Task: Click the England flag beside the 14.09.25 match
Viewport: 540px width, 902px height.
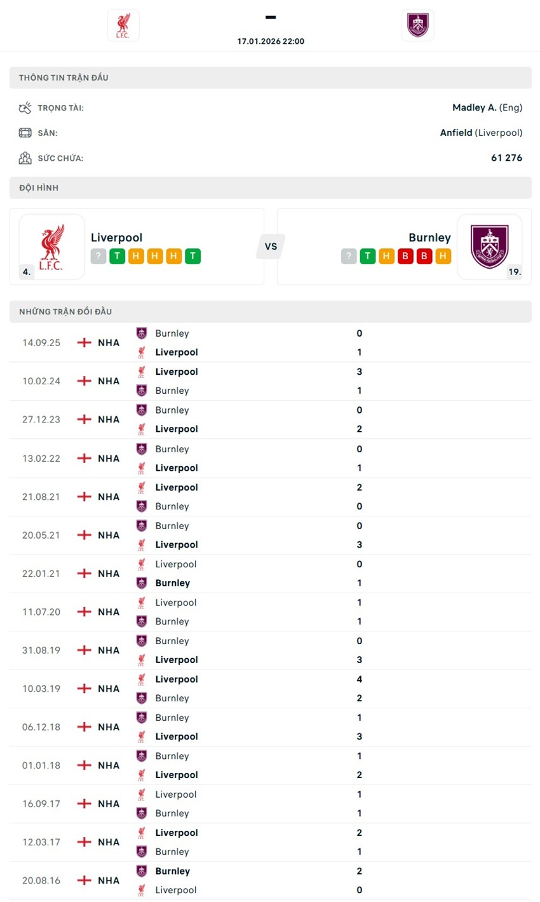Action: coord(83,342)
